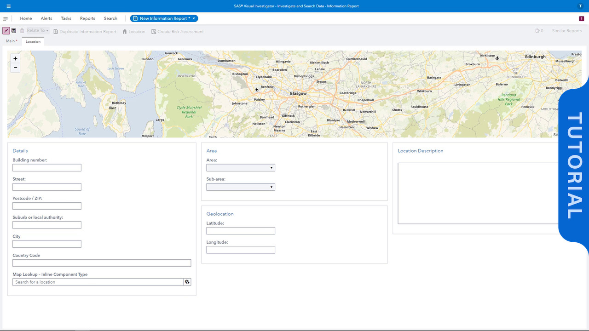Click the Search for a location field

coord(98,282)
